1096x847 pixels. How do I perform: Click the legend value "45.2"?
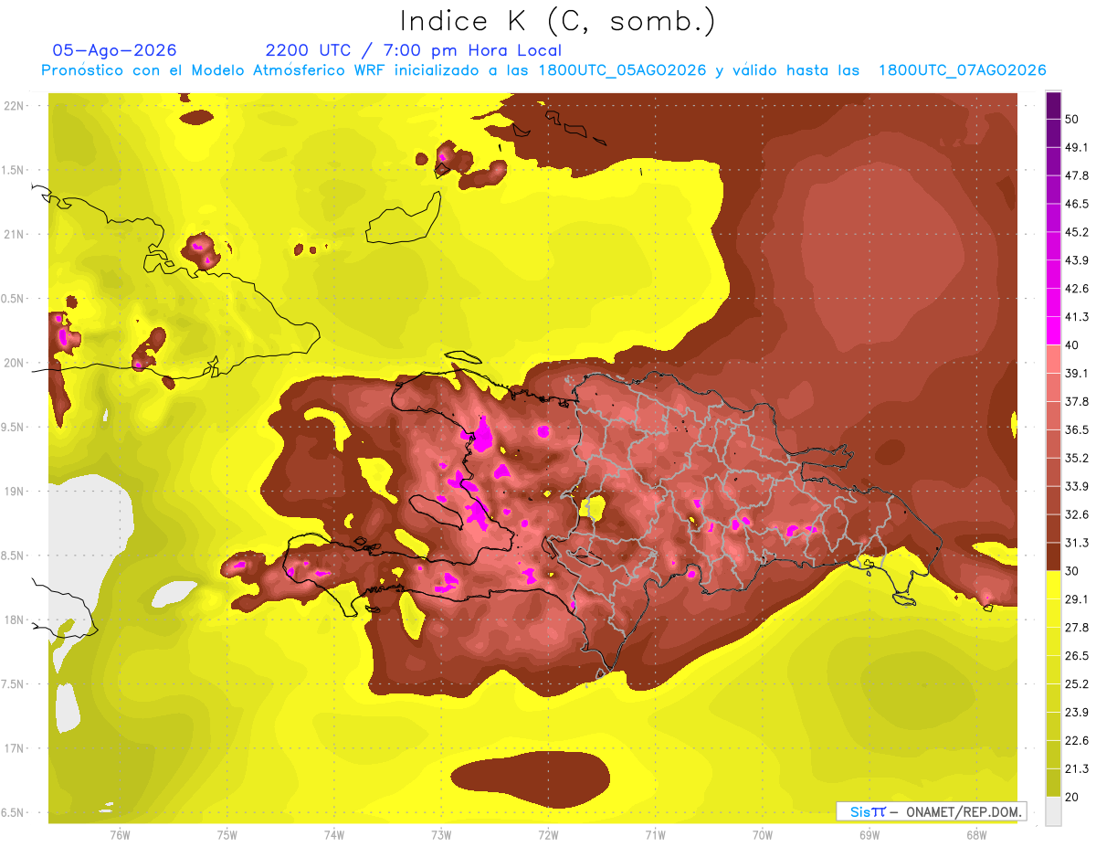coord(1077,232)
